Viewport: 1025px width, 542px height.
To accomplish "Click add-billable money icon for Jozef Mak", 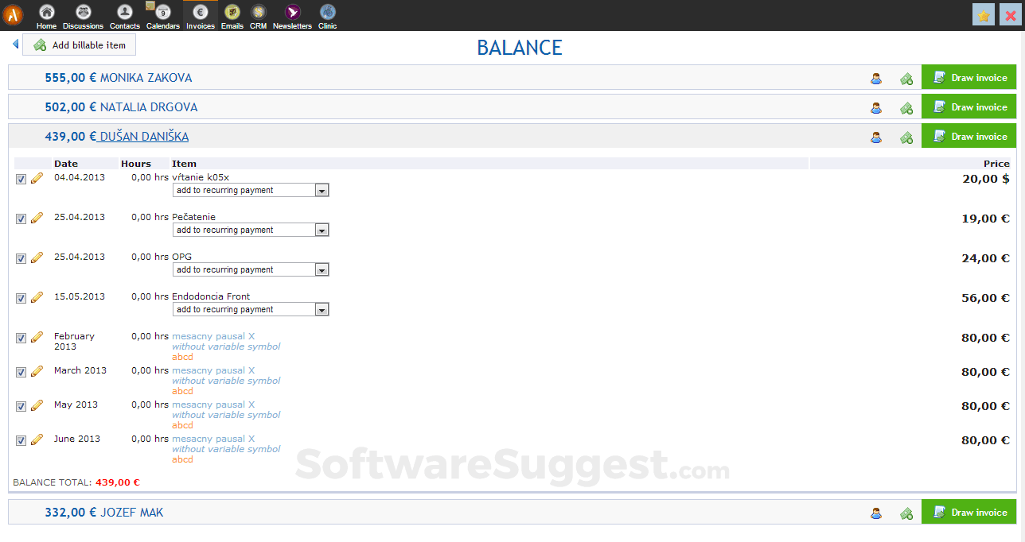I will (x=906, y=513).
